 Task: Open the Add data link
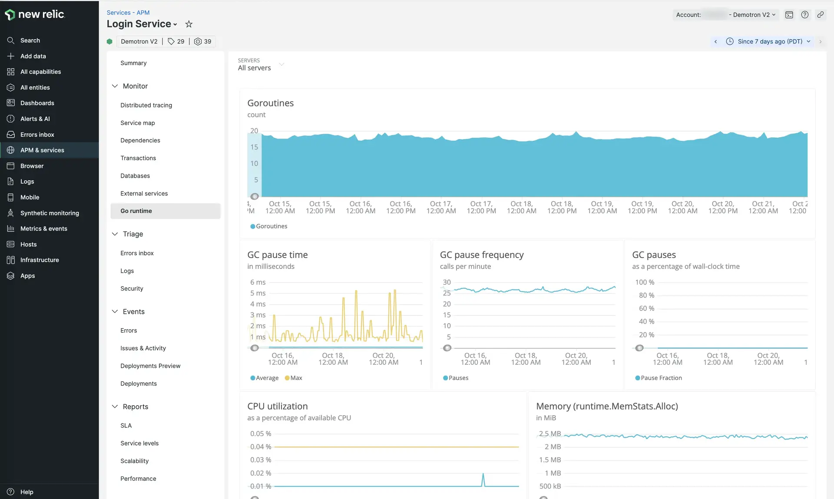[x=33, y=56]
